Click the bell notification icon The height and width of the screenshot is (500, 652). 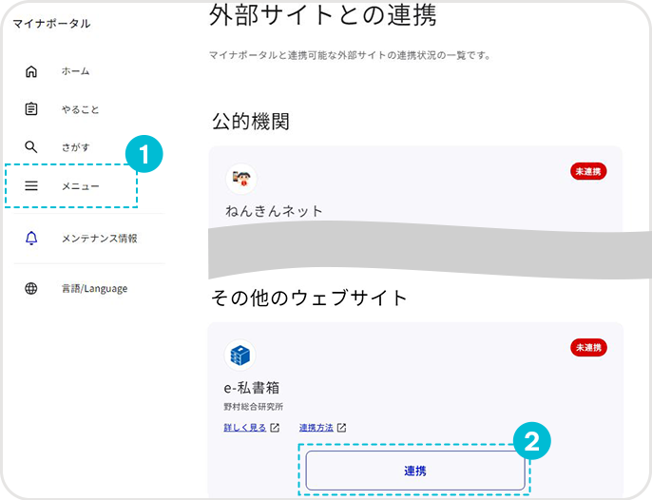(x=31, y=238)
